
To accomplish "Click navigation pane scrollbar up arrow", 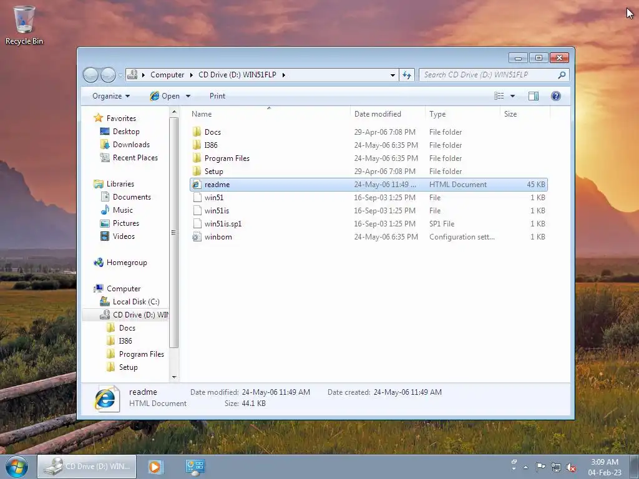I will point(174,112).
